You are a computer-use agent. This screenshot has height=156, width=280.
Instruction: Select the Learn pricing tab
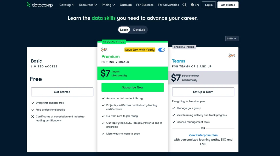pyautogui.click(x=124, y=30)
